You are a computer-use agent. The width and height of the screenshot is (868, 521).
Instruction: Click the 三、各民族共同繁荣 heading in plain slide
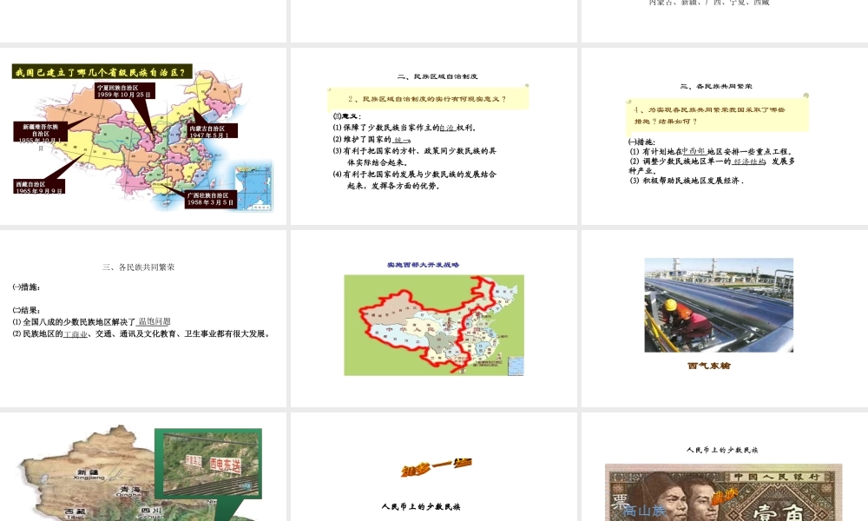tap(138, 267)
